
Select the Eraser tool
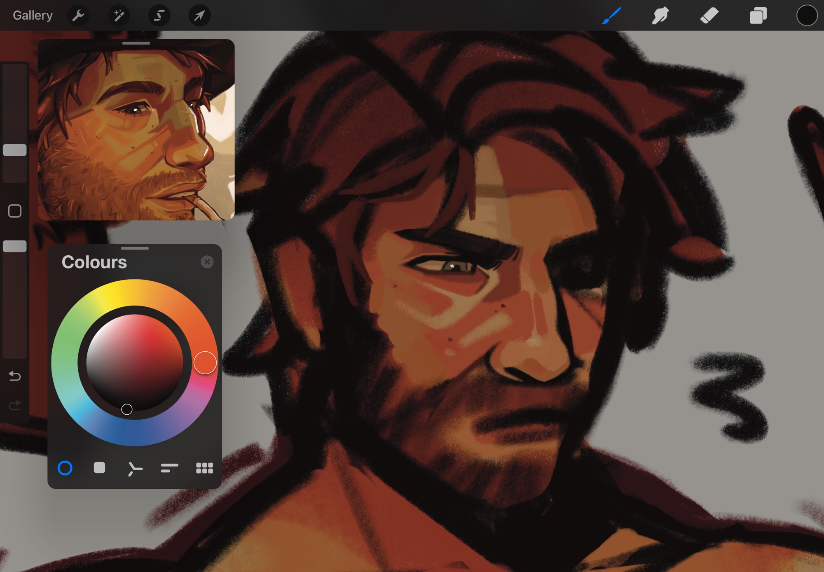click(x=709, y=16)
